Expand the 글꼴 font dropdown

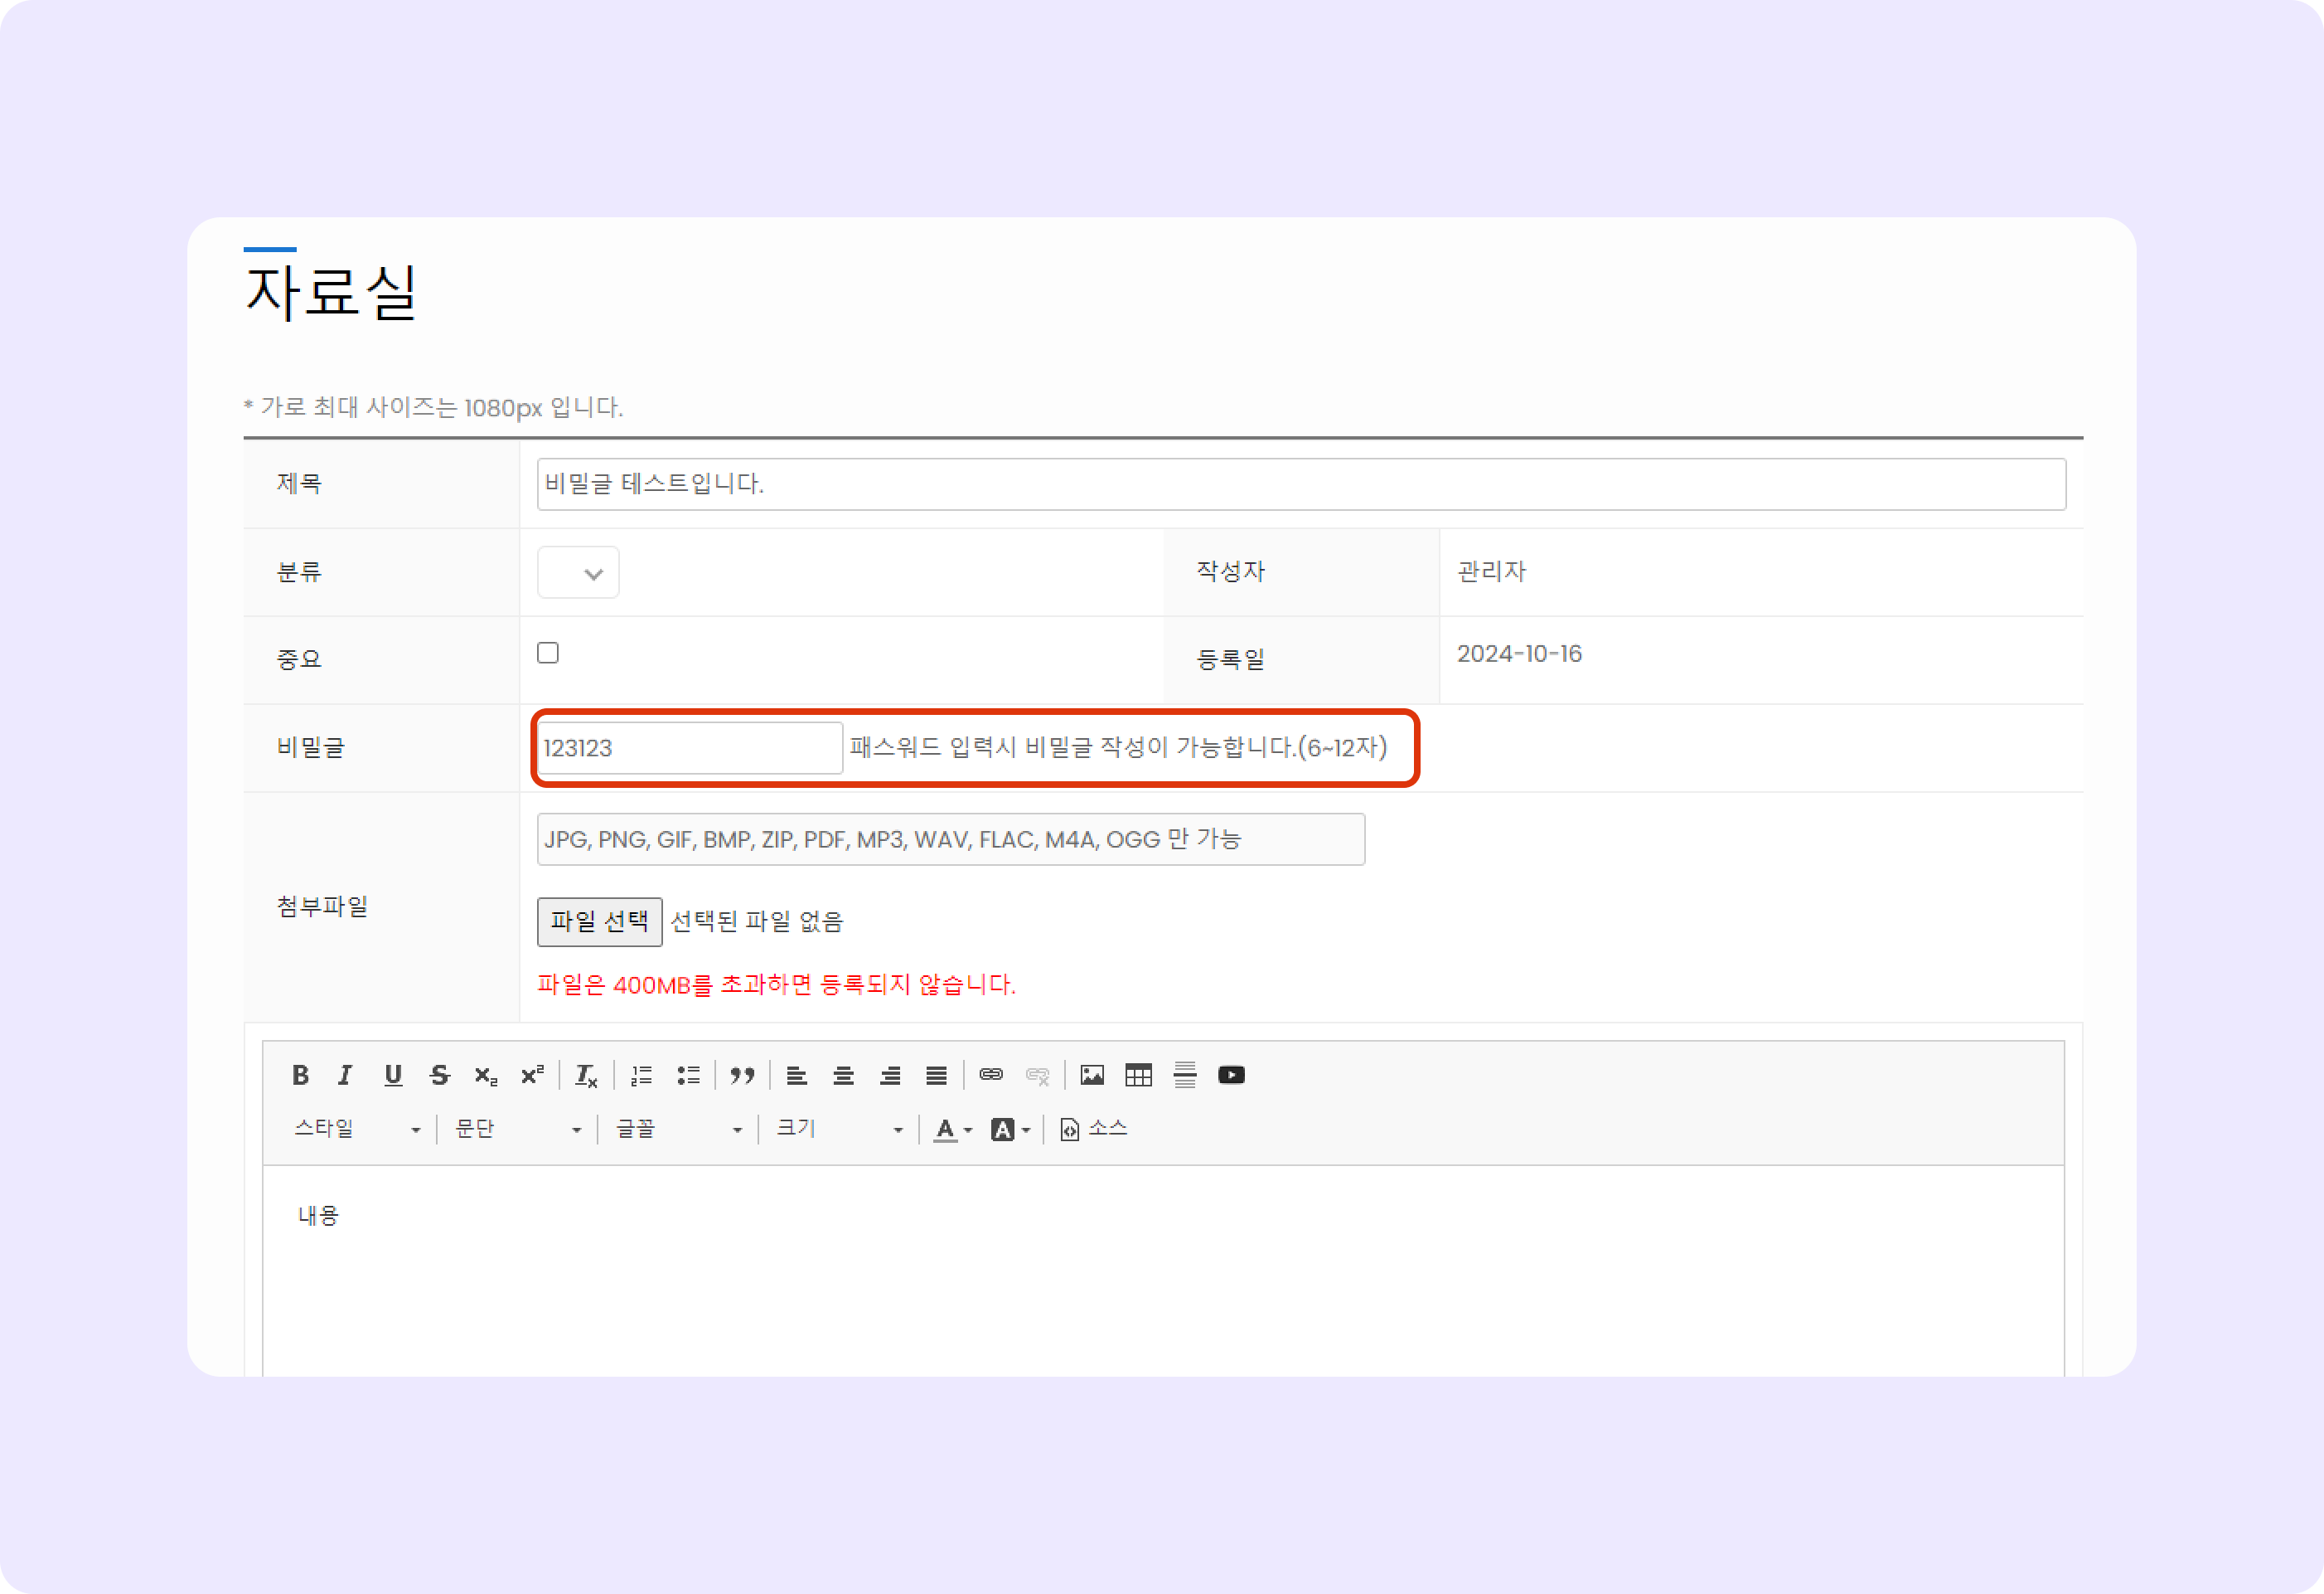678,1129
